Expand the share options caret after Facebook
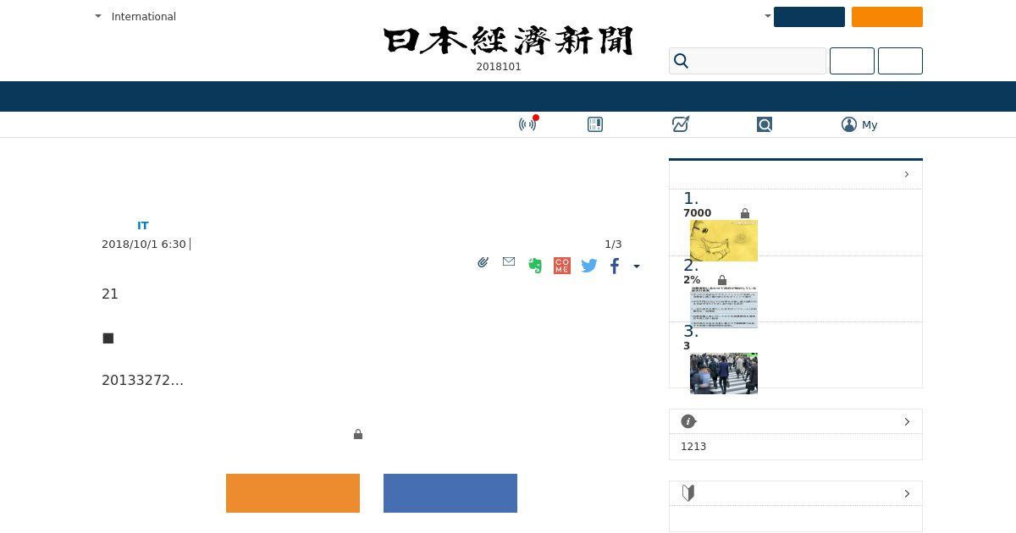 [x=637, y=266]
